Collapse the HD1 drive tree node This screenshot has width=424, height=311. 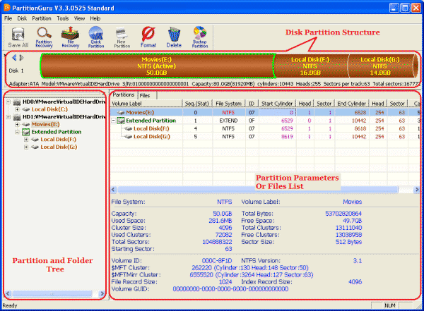8,117
